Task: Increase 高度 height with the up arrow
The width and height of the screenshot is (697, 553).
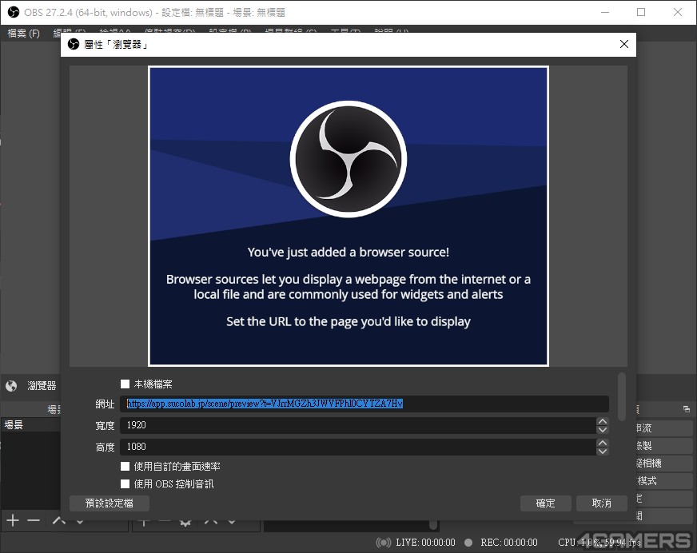Action: point(603,442)
